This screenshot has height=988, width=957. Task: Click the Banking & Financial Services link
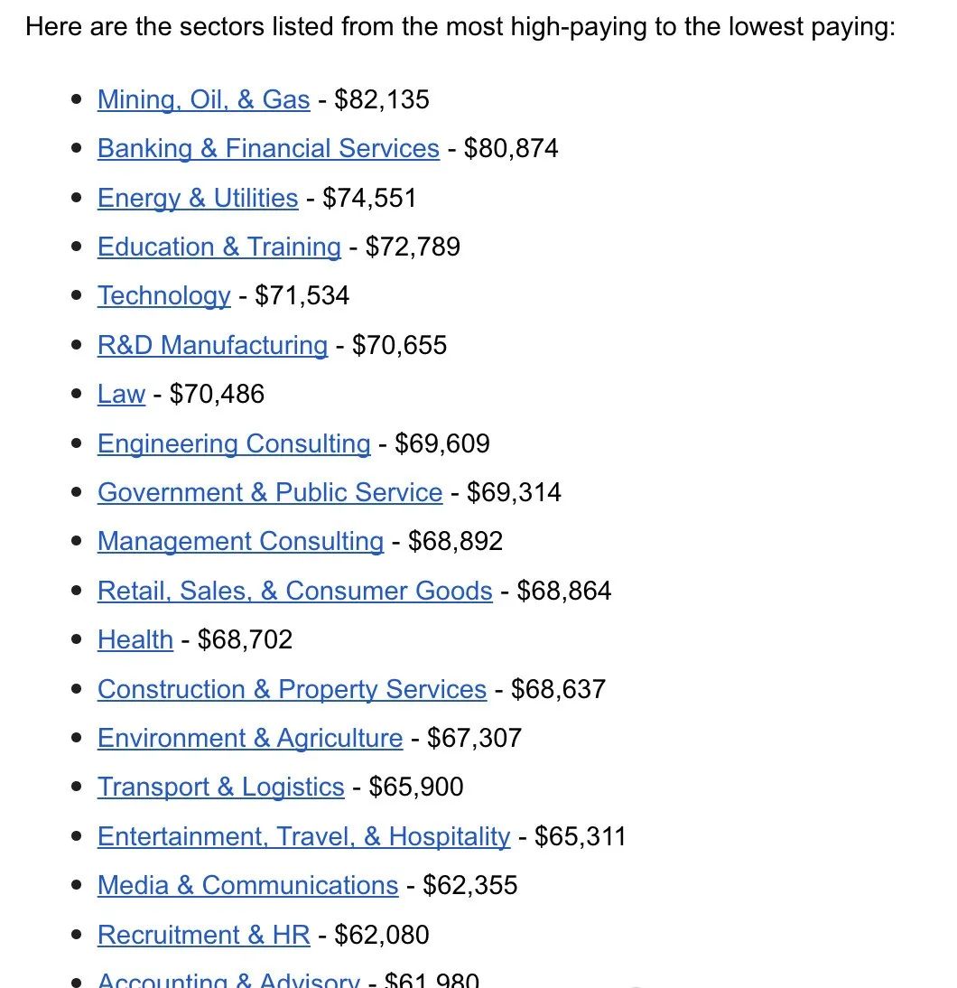tap(268, 148)
